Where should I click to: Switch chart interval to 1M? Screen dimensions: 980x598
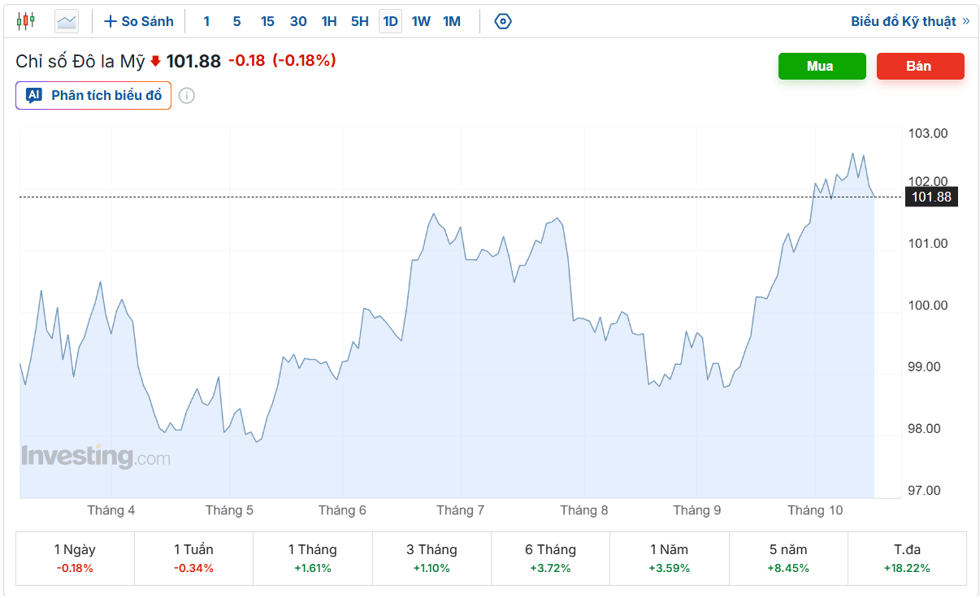452,21
